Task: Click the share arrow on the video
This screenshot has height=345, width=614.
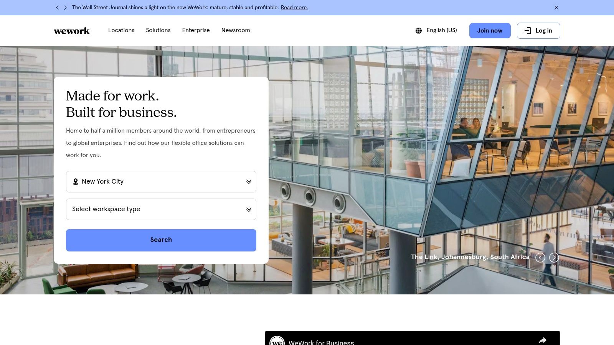Action: (543, 340)
